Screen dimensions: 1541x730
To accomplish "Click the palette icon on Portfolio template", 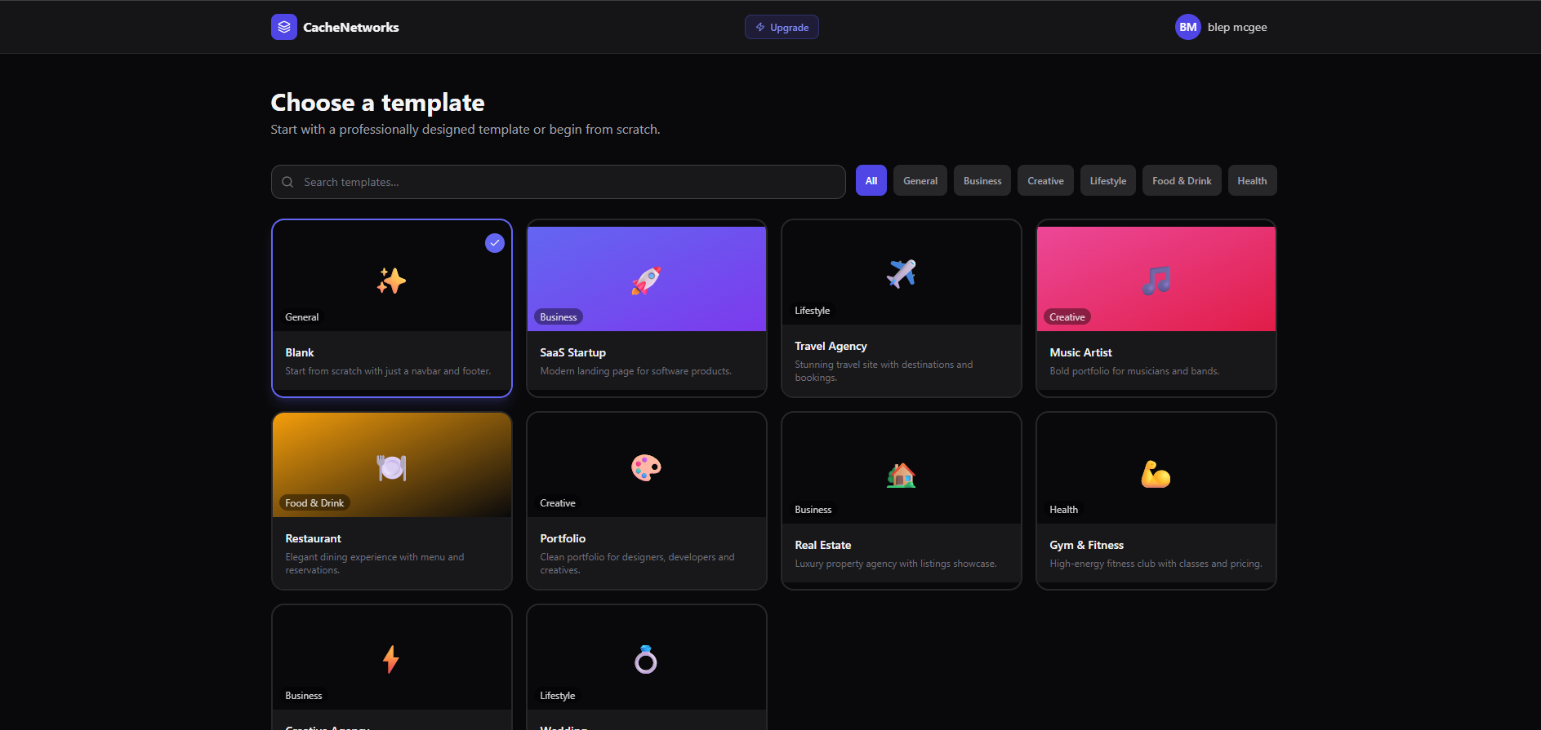I will point(646,467).
